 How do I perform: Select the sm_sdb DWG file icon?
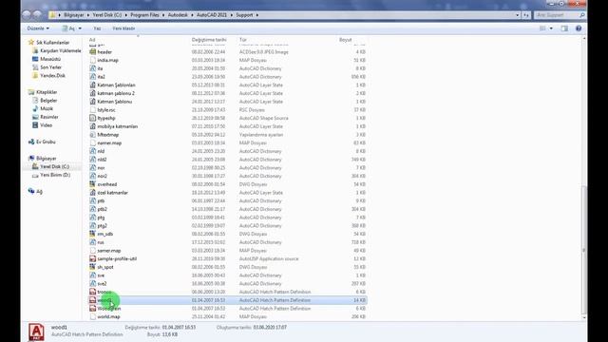[93, 234]
